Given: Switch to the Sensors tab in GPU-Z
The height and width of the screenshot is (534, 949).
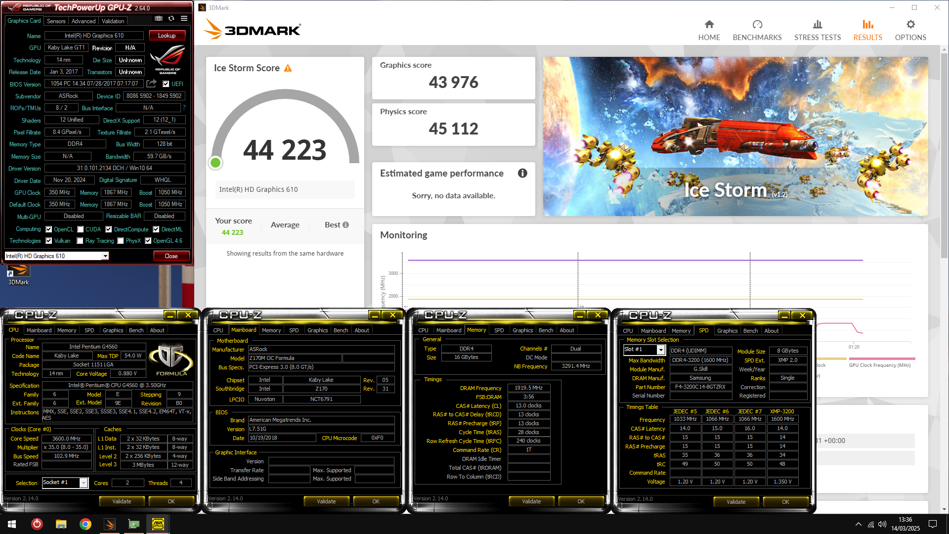Looking at the screenshot, I should (56, 21).
